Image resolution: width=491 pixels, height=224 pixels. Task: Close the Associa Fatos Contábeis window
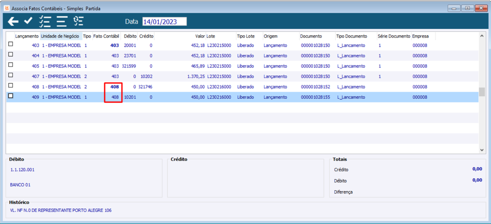click(481, 8)
